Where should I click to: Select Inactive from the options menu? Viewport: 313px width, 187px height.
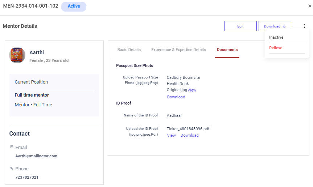(276, 38)
